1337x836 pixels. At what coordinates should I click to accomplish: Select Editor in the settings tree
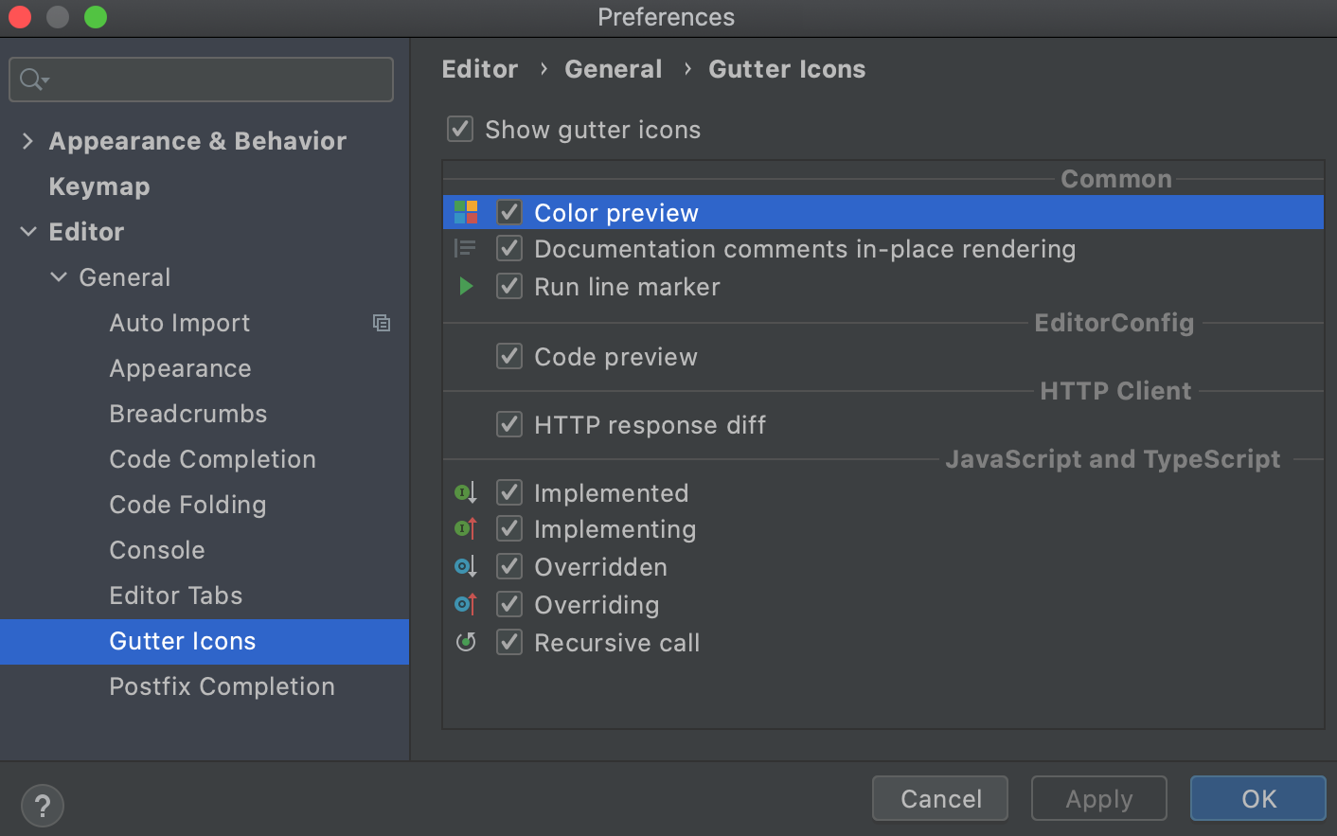pyautogui.click(x=86, y=232)
